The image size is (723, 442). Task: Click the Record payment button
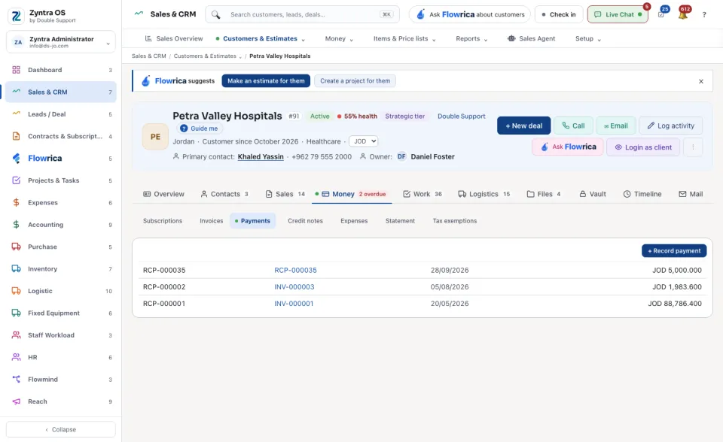pos(673,251)
